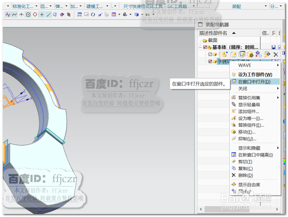Open the 建模工 toolbar dropdown arrow
The width and height of the screenshot is (288, 217).
tap(108, 6)
